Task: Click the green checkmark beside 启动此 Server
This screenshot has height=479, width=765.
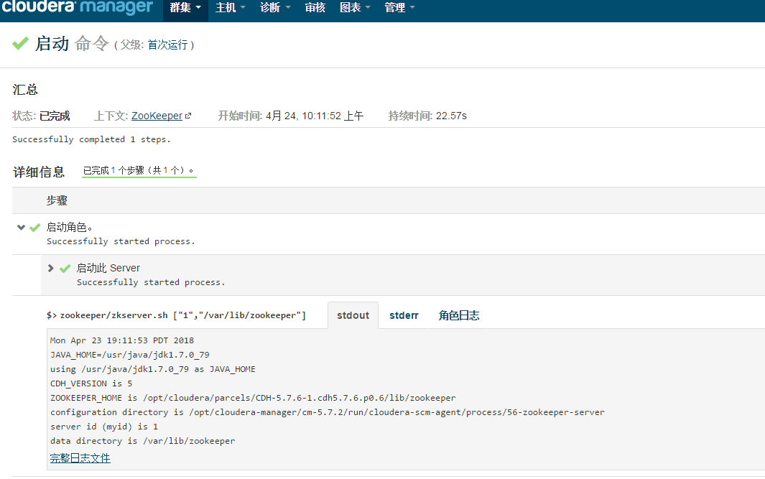Action: pos(65,269)
